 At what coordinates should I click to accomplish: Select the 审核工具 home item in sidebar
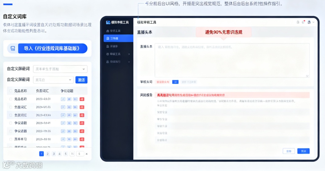[118, 31]
